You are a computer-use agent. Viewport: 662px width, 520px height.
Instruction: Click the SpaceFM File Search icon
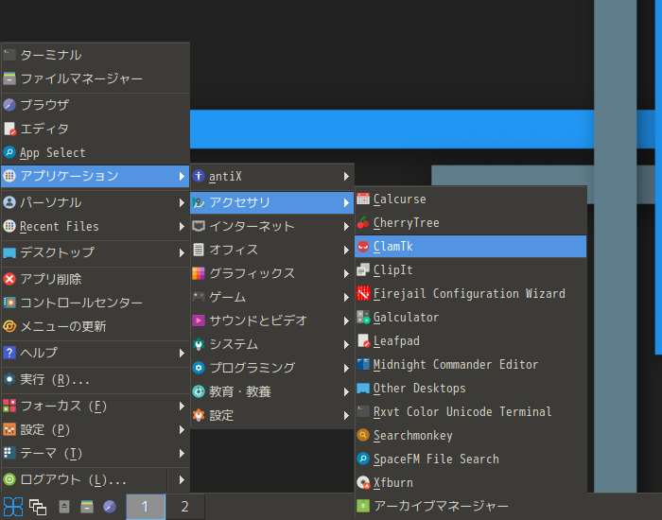[363, 459]
